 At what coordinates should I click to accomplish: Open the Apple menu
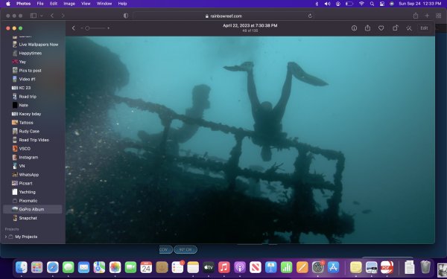pos(8,4)
